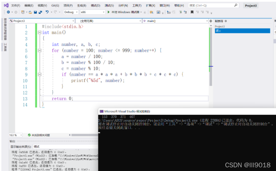Click the New Project toolbar icon
Viewport: 276px width, 171px height.
tap(23, 12)
